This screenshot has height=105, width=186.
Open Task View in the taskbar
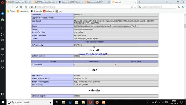[x=57, y=102]
